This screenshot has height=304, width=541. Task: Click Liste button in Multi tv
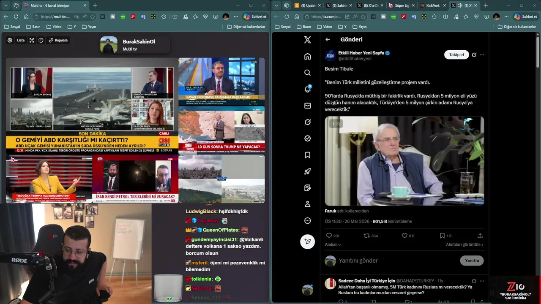click(21, 41)
